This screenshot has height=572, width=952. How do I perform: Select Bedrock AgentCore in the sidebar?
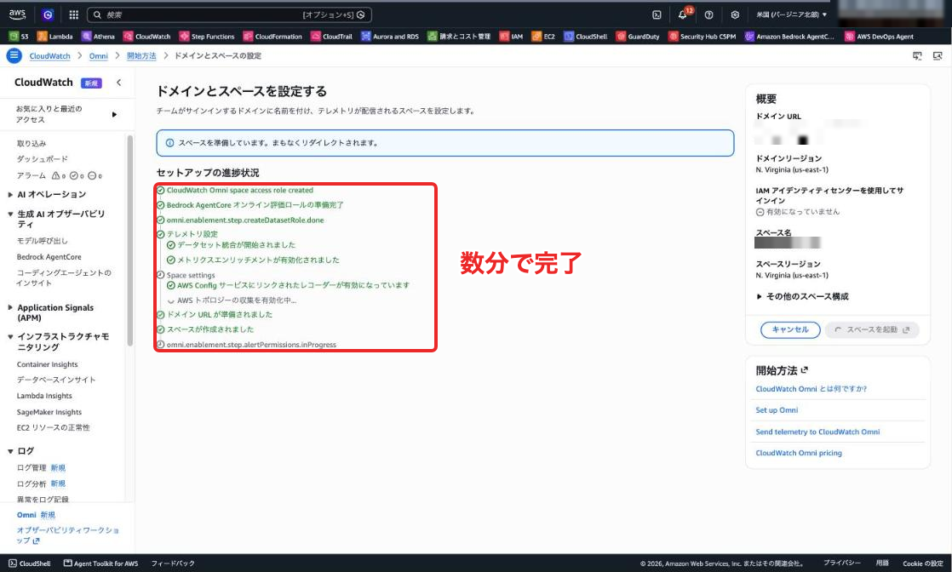pos(49,257)
